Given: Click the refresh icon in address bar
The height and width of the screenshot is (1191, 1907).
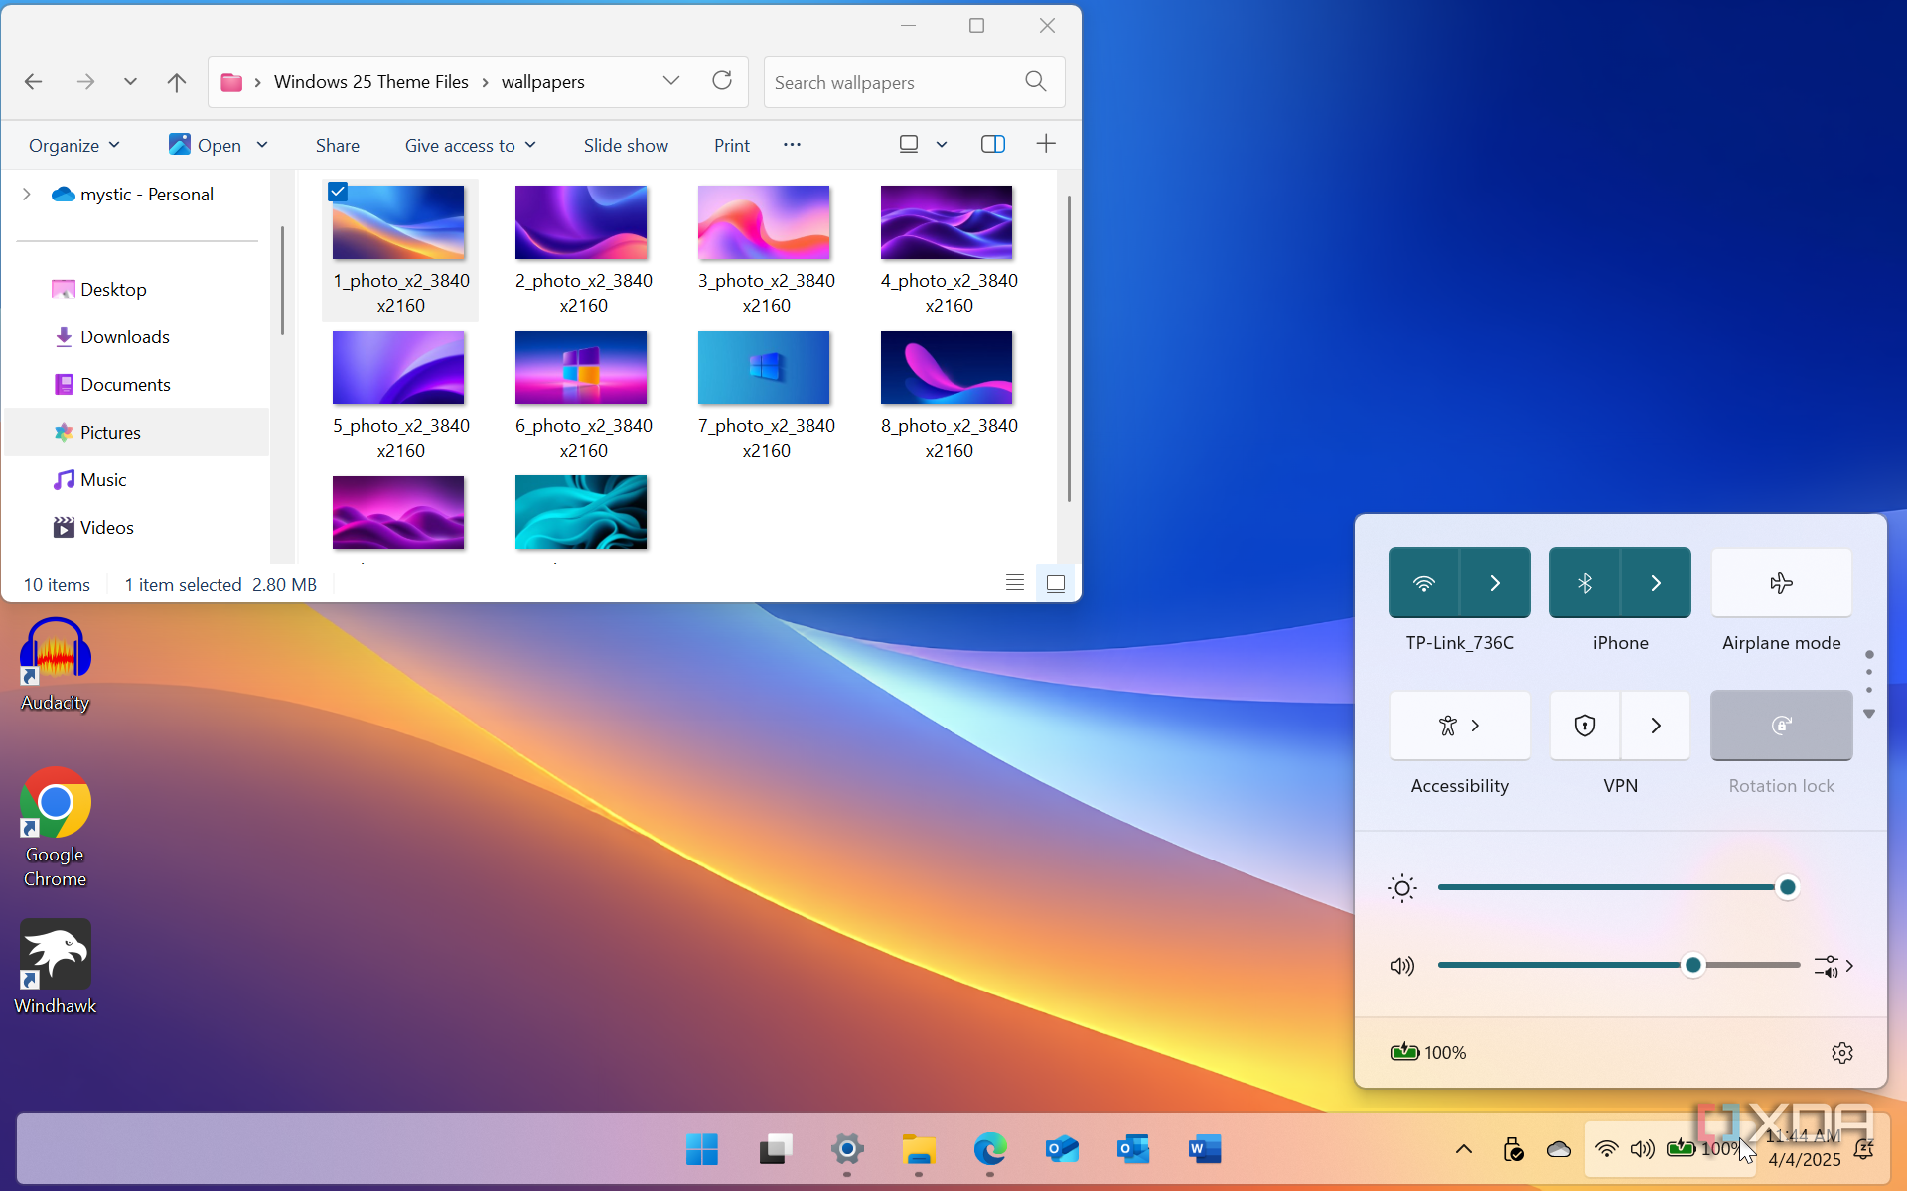Looking at the screenshot, I should pyautogui.click(x=722, y=81).
